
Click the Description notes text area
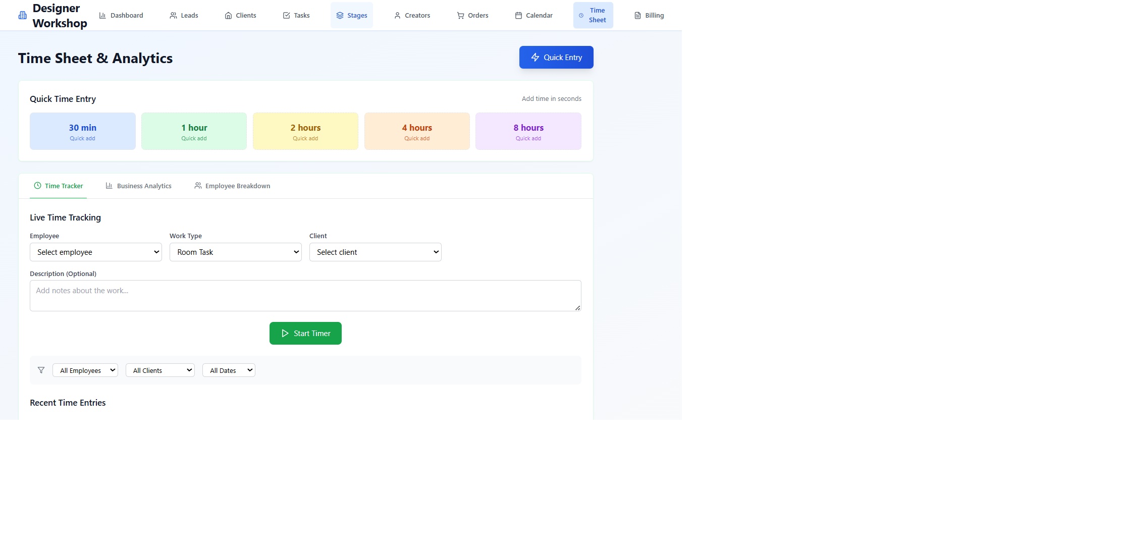(x=305, y=296)
